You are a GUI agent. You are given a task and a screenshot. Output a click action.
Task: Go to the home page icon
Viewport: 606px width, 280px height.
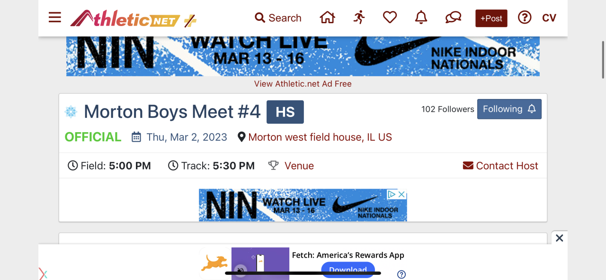pyautogui.click(x=327, y=18)
